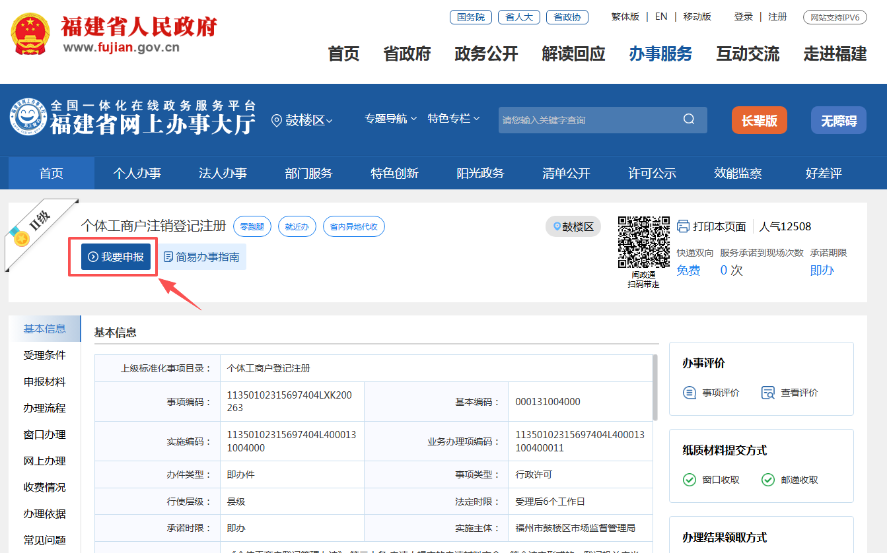
Task: Click the keyword search input field
Action: click(588, 120)
